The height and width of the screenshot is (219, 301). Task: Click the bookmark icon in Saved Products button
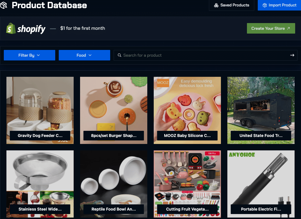pos(216,5)
